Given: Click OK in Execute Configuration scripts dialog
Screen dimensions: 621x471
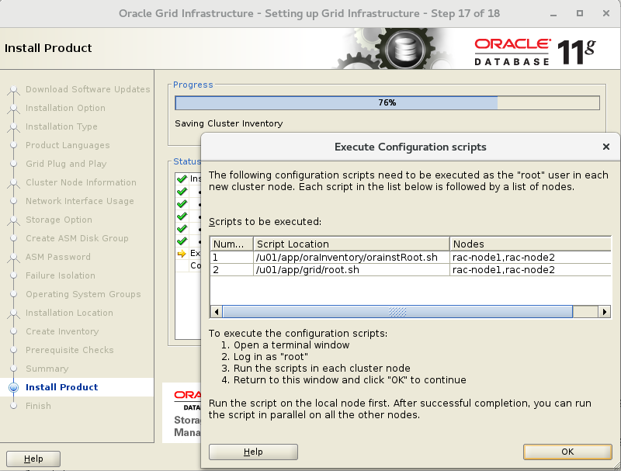Looking at the screenshot, I should pyautogui.click(x=567, y=452).
